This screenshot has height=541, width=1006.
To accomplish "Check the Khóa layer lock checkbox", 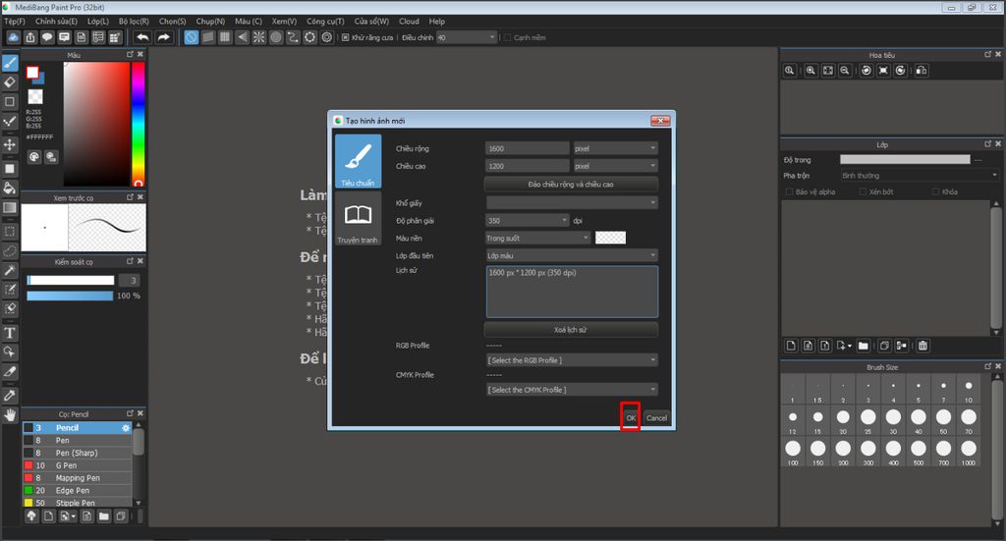I will (934, 192).
